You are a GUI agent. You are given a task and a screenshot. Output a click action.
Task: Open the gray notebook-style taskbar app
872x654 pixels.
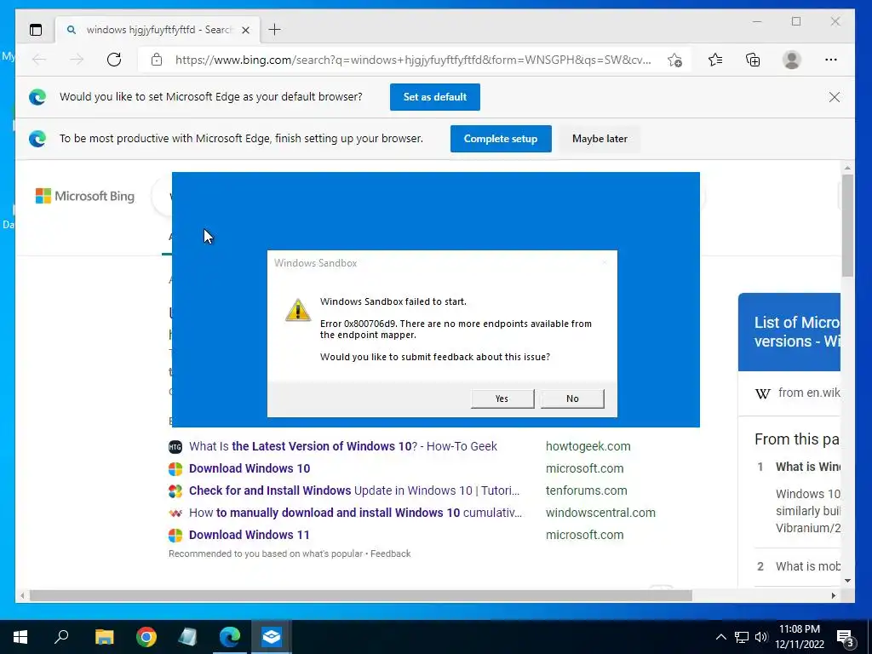[187, 637]
